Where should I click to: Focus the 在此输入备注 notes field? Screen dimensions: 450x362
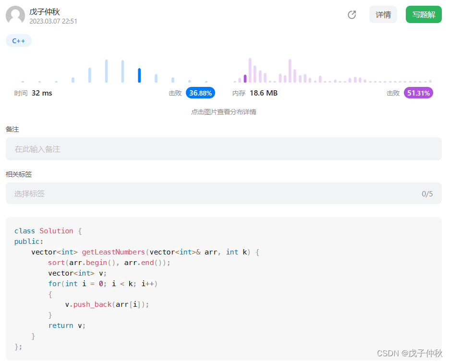tap(224, 149)
